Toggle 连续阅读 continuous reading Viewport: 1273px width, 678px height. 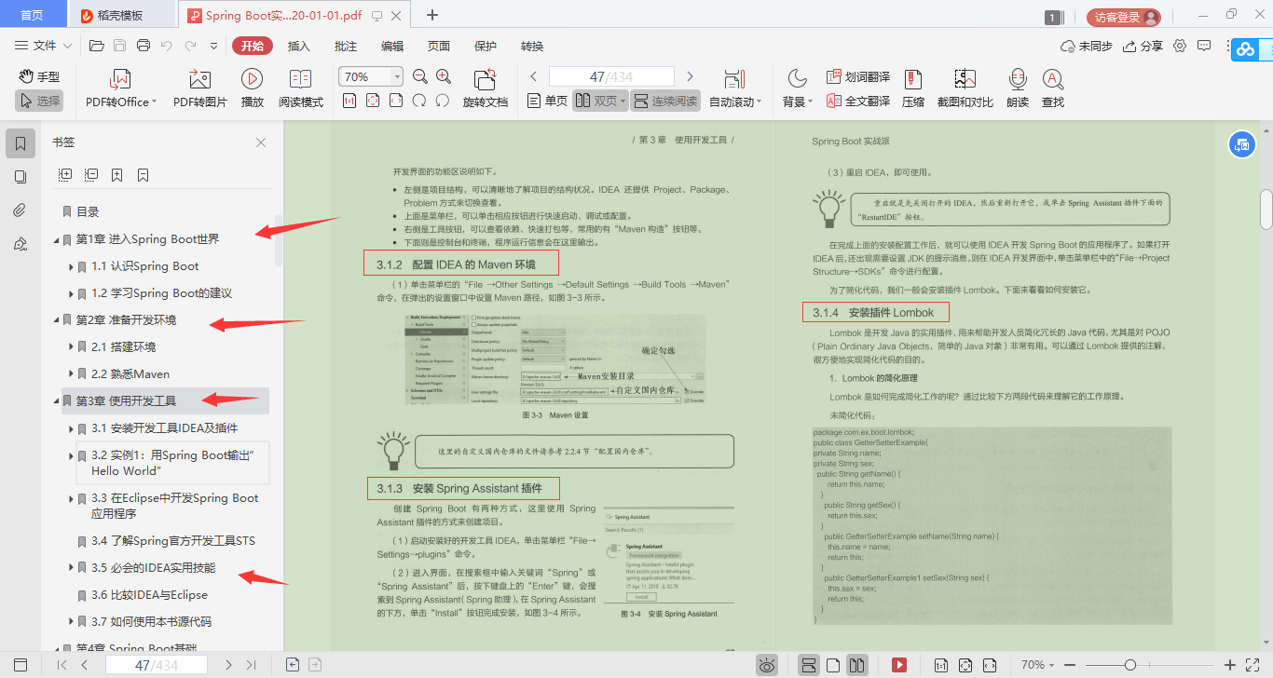(x=665, y=101)
